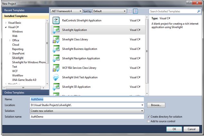
Task: Switch to medium icons view
Action: pos(135,11)
